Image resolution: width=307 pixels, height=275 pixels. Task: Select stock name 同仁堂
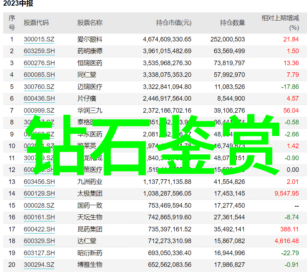87,75
